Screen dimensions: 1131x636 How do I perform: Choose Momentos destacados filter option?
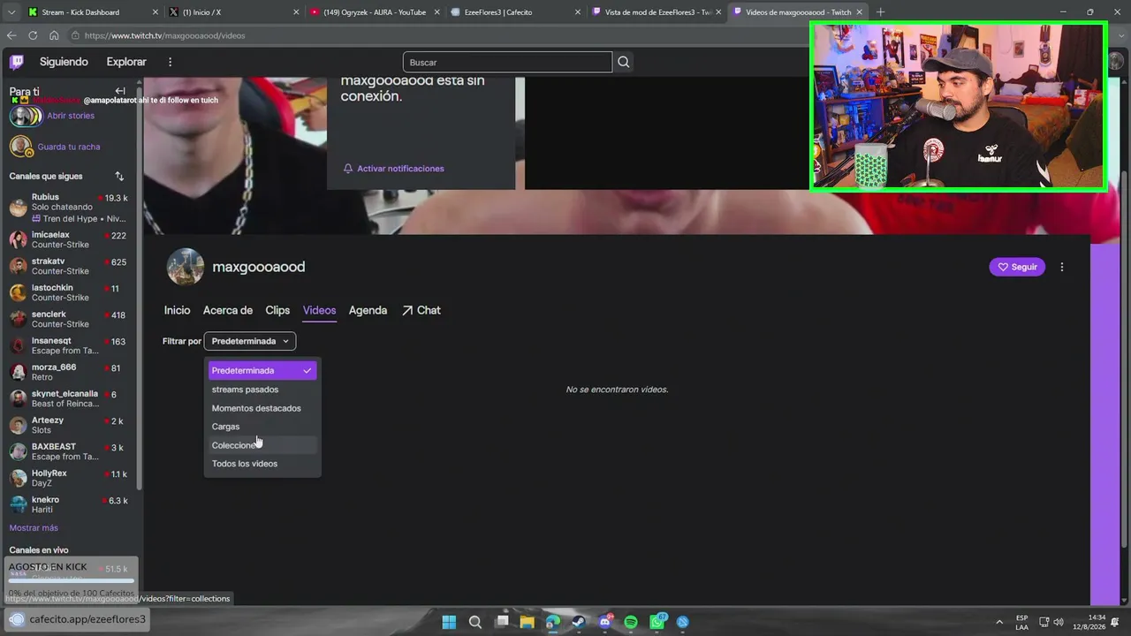click(x=262, y=408)
